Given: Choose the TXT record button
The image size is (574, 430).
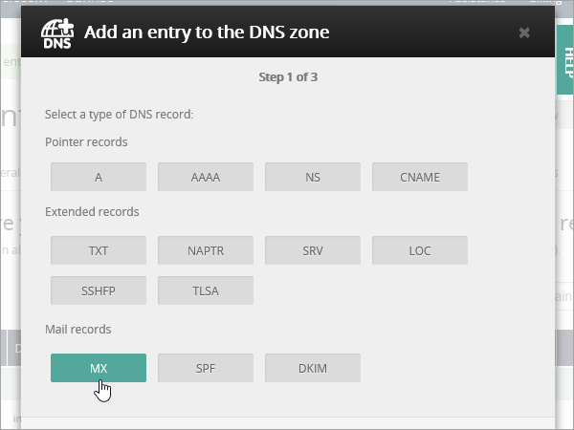Looking at the screenshot, I should [x=99, y=249].
